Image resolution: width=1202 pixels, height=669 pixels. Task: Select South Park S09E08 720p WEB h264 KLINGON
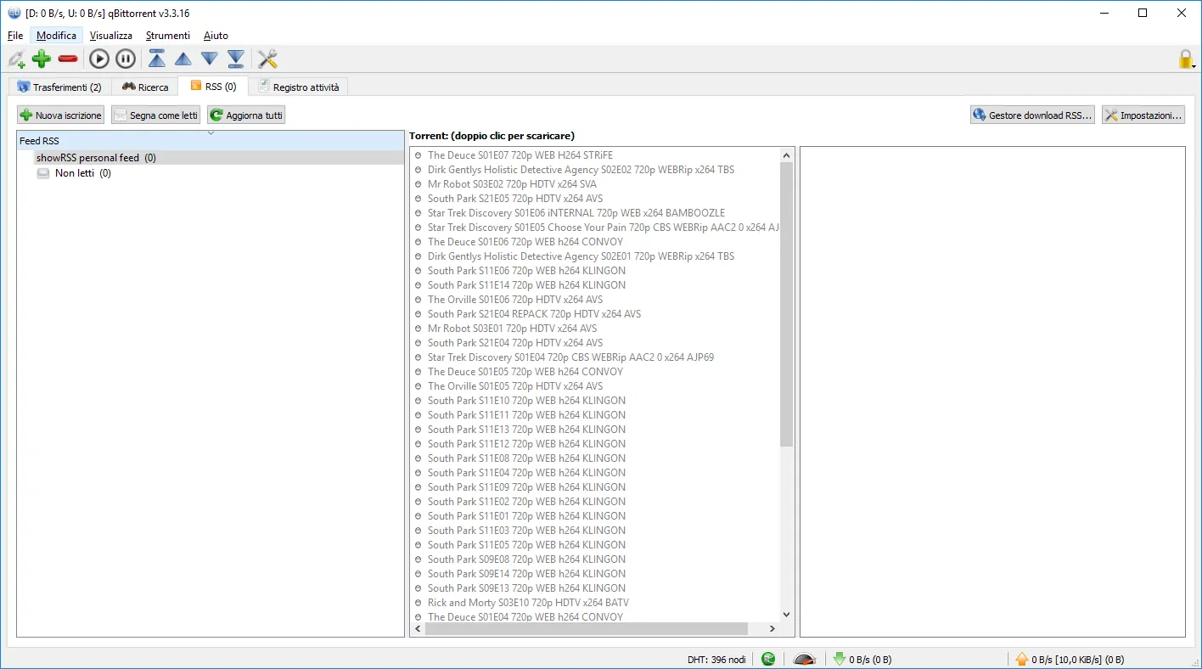point(526,559)
